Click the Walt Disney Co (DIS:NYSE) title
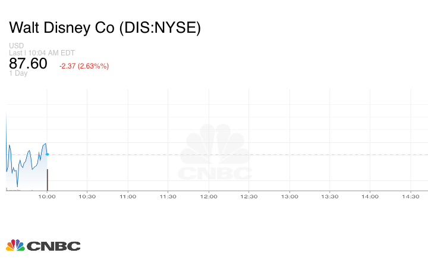Screen dimensions: 428x268 (x=105, y=28)
